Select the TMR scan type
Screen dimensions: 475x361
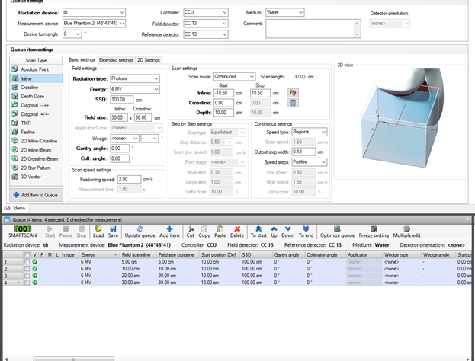pyautogui.click(x=36, y=123)
